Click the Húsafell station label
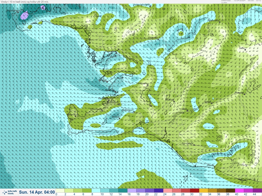The height and width of the screenshot is (196, 262). click(x=153, y=38)
